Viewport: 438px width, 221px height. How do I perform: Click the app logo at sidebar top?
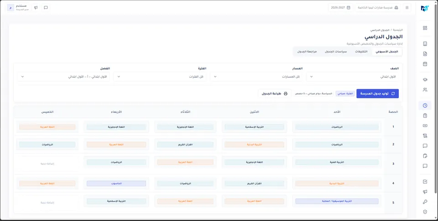(425, 8)
